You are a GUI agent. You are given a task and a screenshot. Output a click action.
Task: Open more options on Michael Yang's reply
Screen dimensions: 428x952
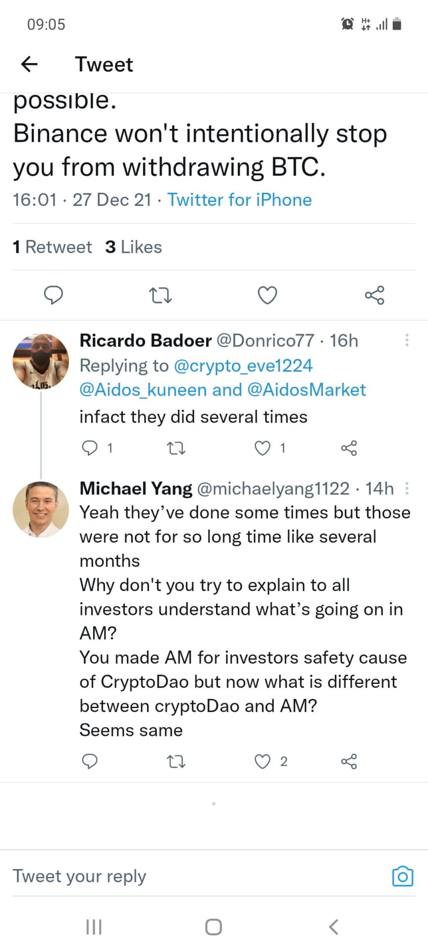(407, 488)
